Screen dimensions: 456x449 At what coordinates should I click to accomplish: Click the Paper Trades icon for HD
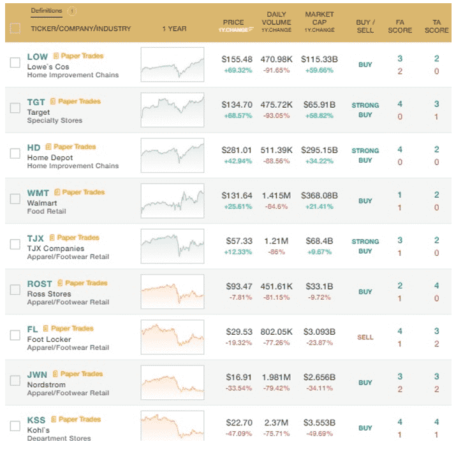48,147
